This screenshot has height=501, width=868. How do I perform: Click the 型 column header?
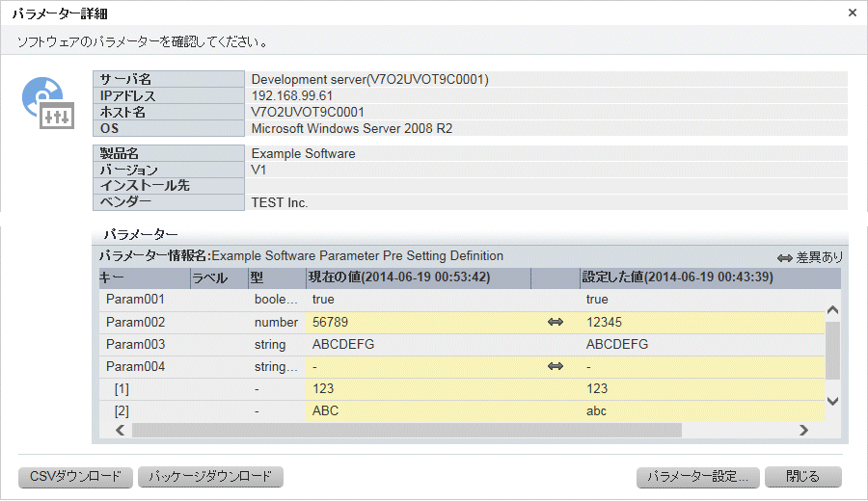point(278,277)
